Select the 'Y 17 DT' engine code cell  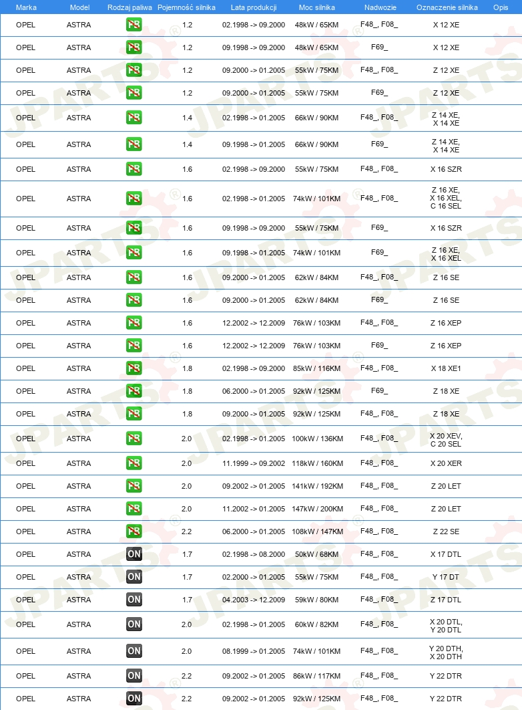click(x=446, y=577)
